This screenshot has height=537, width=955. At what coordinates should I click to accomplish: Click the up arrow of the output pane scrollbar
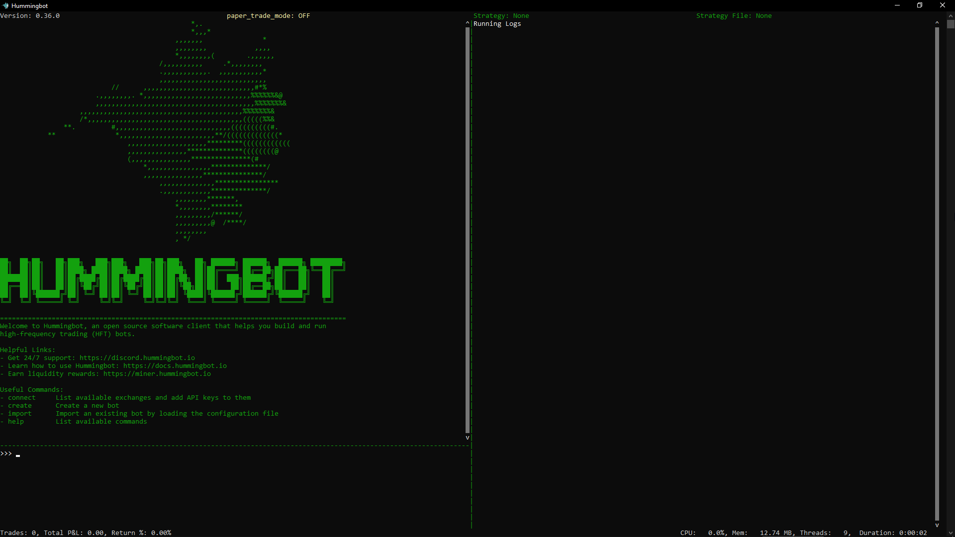467,23
